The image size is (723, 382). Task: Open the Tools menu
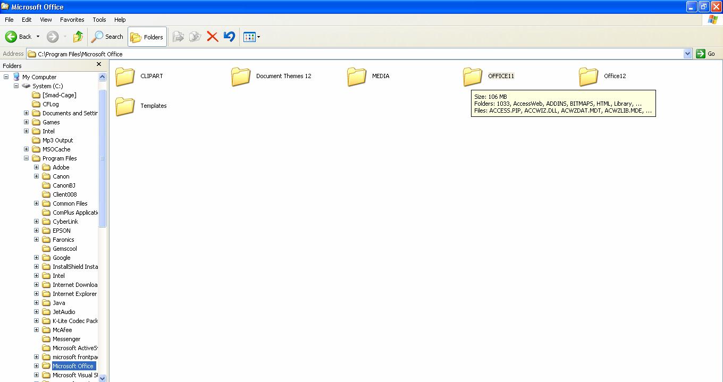tap(99, 20)
